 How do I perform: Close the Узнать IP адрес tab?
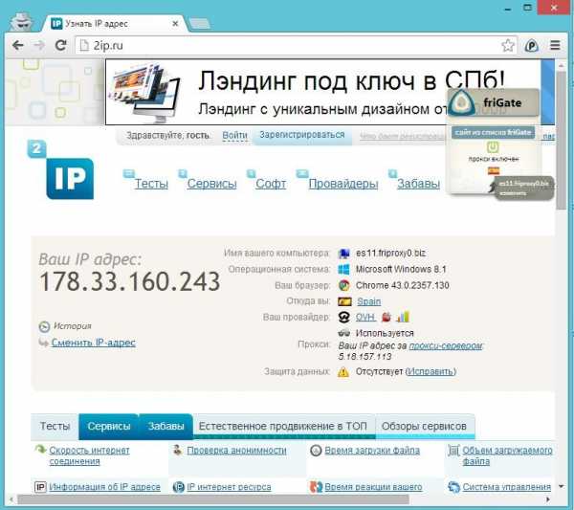click(175, 23)
